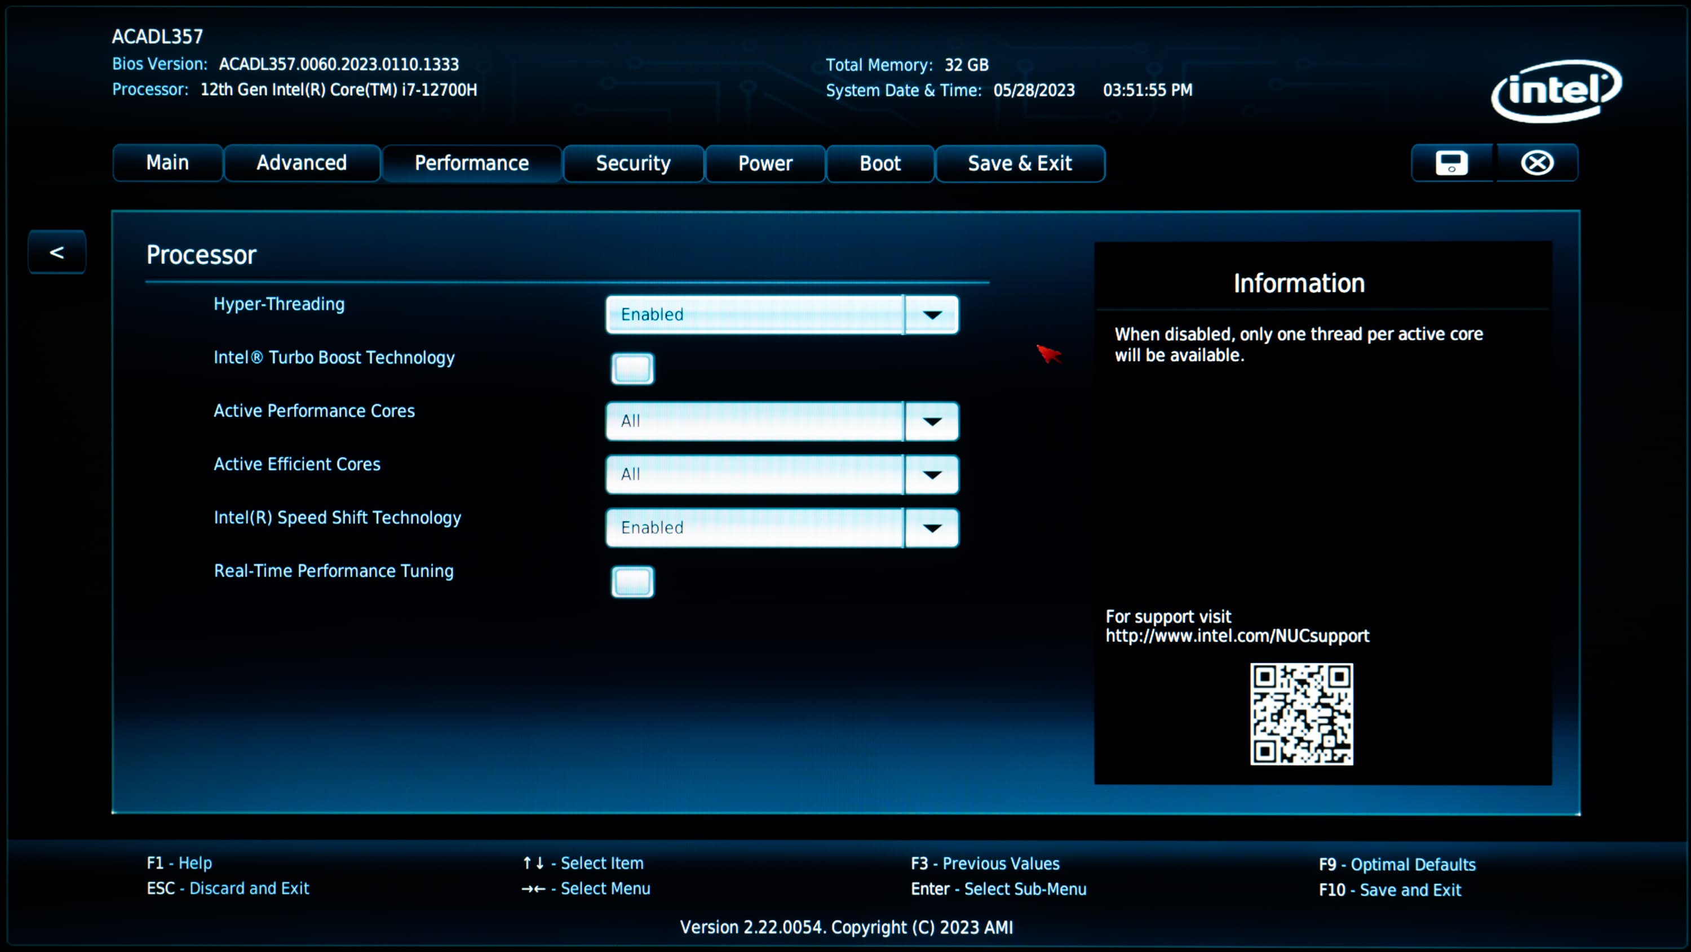Viewport: 1691px width, 952px height.
Task: Open the Boot tab
Action: click(880, 163)
